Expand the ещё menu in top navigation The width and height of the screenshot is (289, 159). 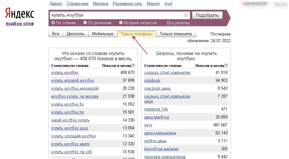[x=168, y=4]
